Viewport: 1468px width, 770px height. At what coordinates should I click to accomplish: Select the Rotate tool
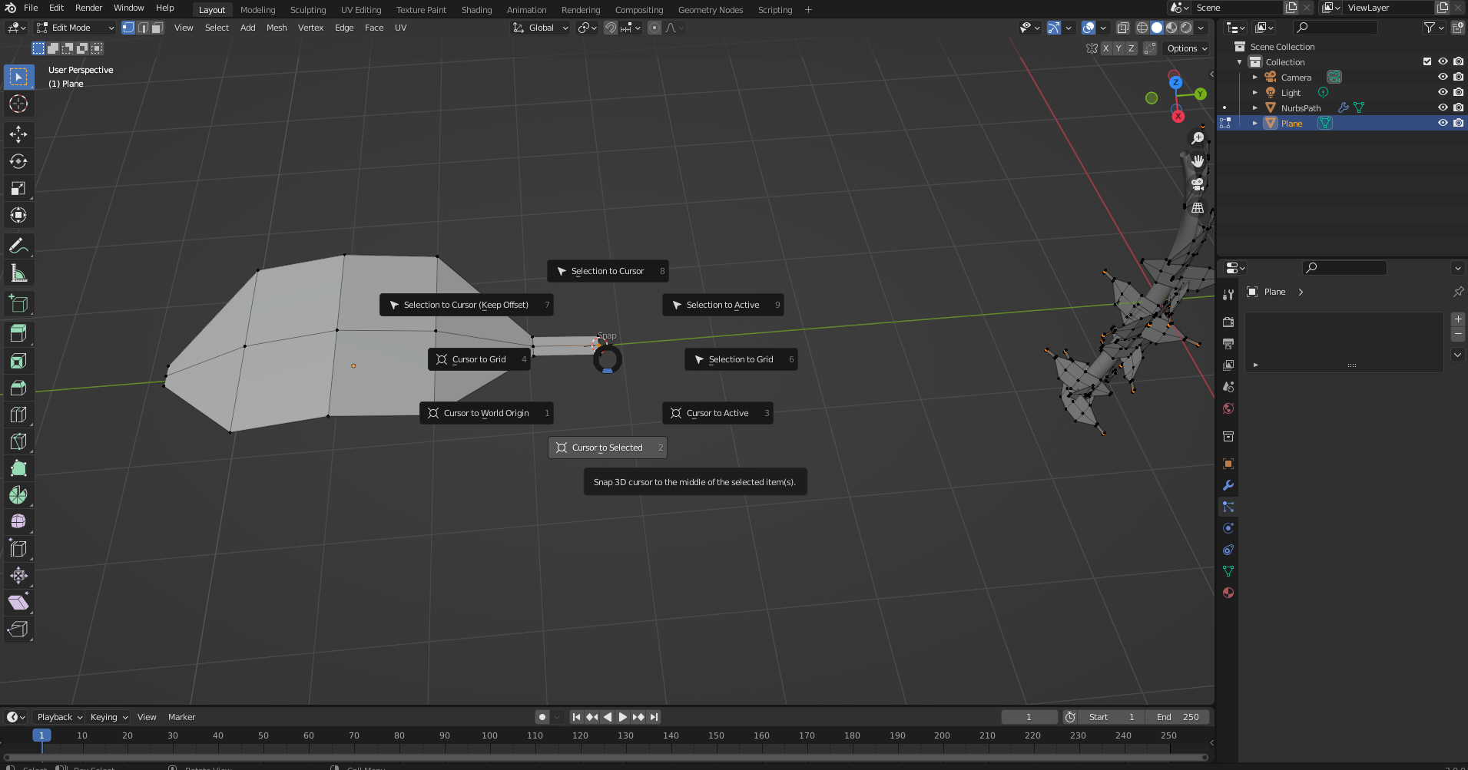pyautogui.click(x=18, y=161)
